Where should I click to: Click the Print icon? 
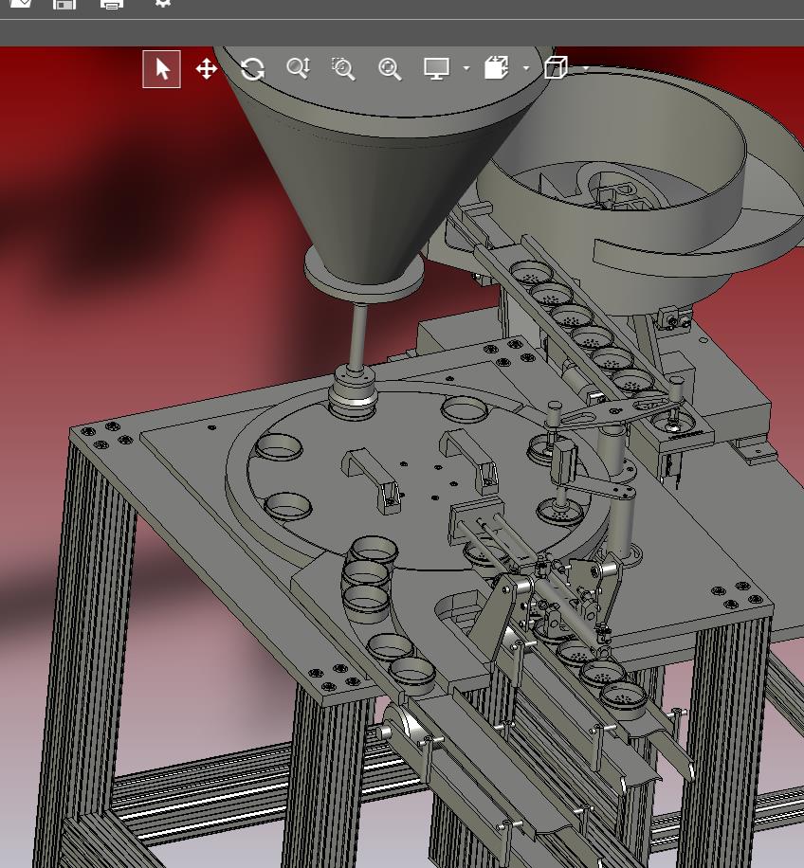tap(111, 5)
